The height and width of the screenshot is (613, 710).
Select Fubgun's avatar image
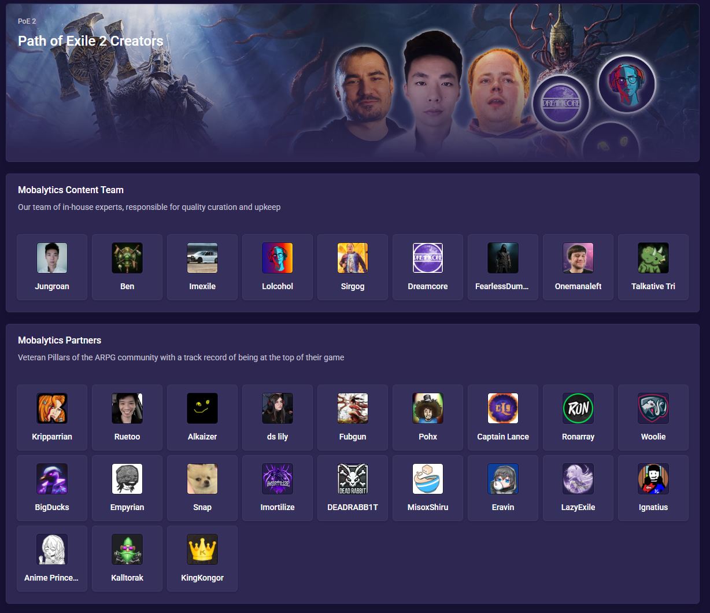click(x=353, y=408)
